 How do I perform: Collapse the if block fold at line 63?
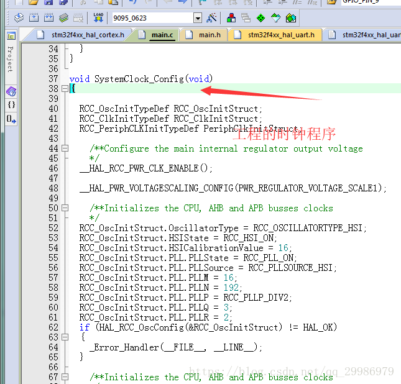[65, 337]
